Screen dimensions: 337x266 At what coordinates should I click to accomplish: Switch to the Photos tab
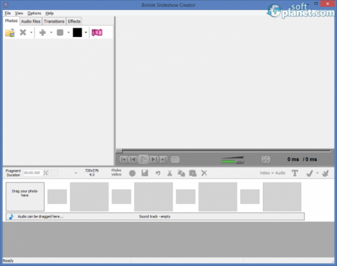pyautogui.click(x=11, y=21)
